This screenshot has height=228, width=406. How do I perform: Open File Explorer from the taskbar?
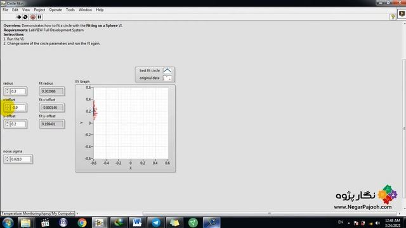(25, 222)
